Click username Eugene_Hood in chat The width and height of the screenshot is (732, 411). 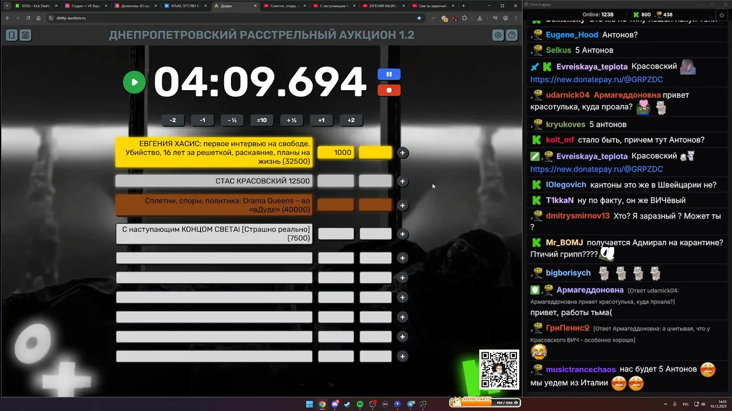pyautogui.click(x=572, y=35)
